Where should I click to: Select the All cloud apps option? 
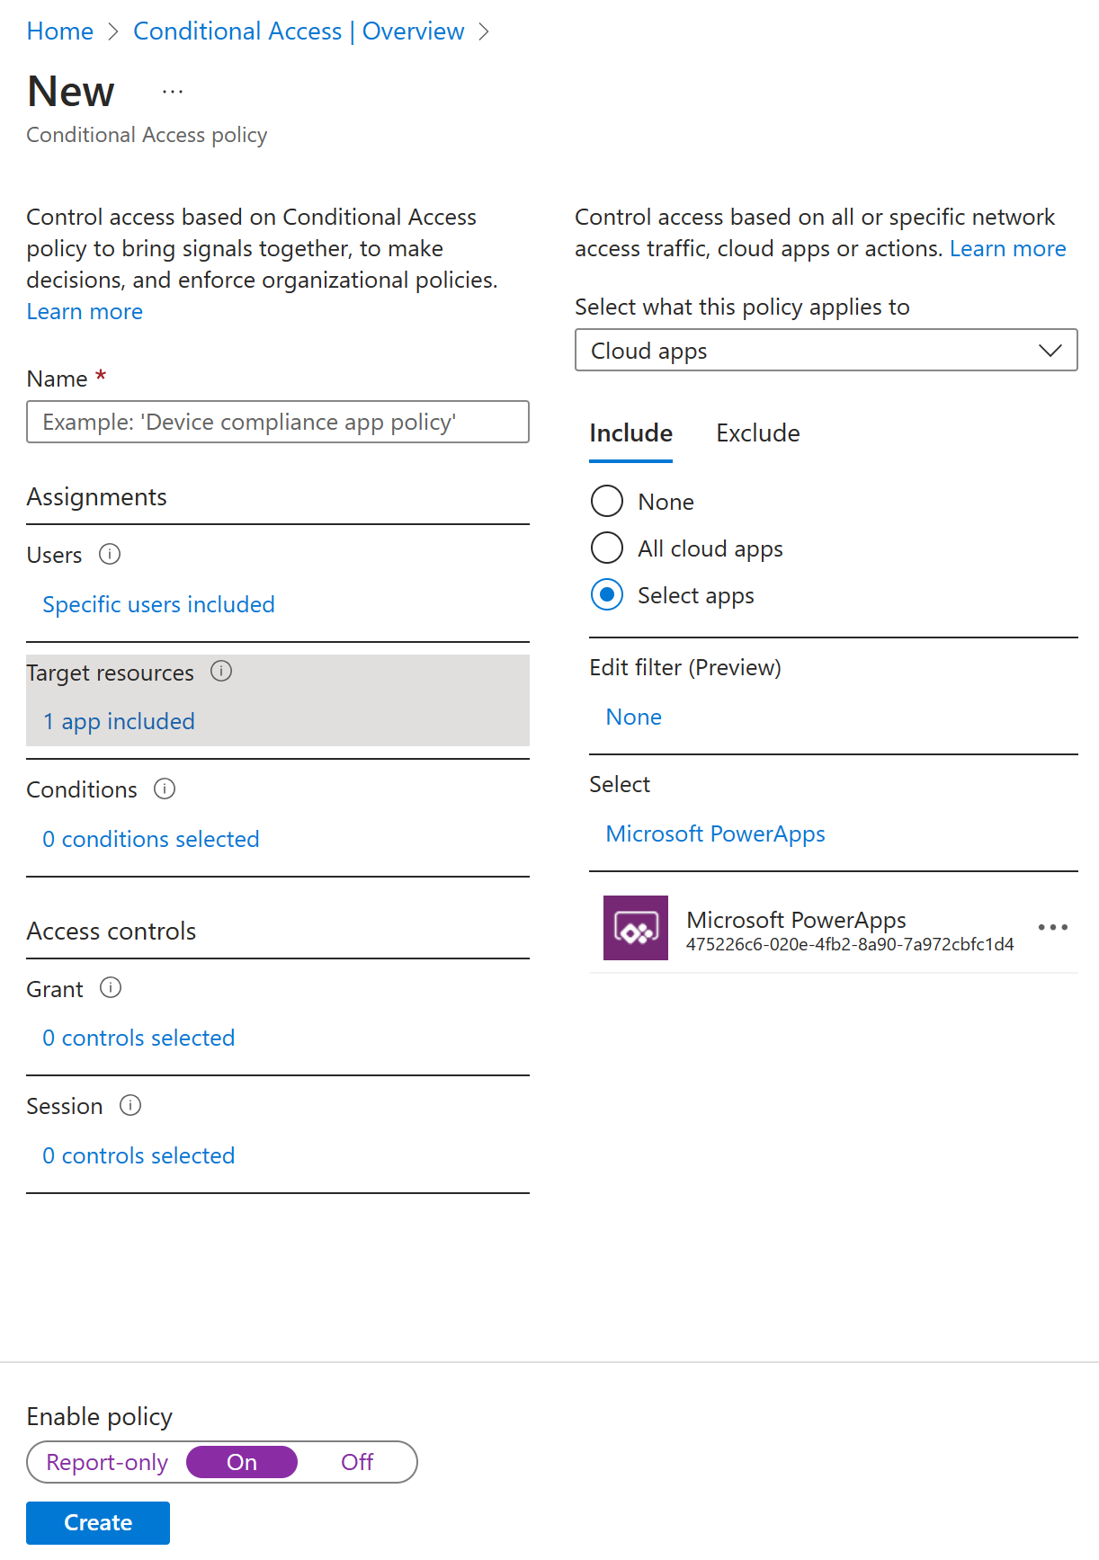coord(607,548)
